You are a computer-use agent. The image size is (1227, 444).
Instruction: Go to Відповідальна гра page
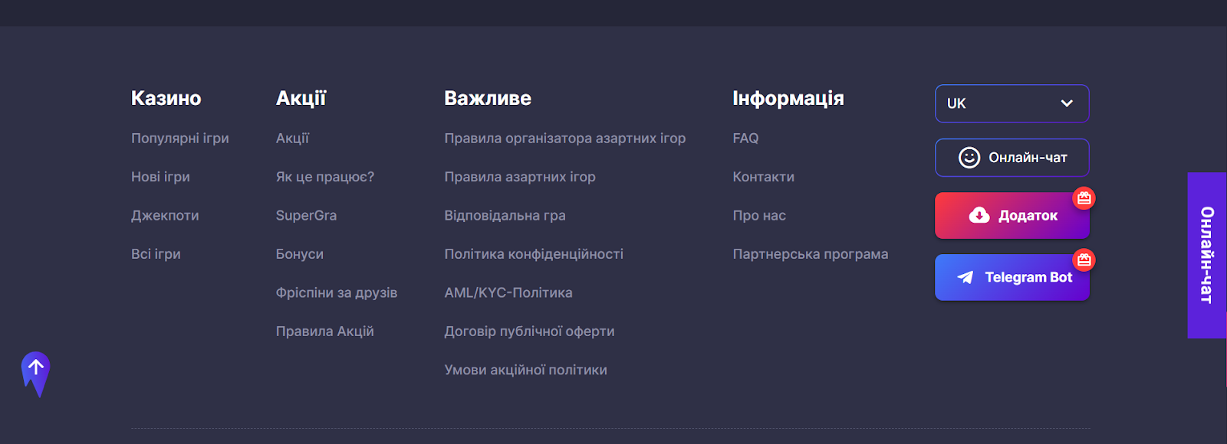[505, 216]
